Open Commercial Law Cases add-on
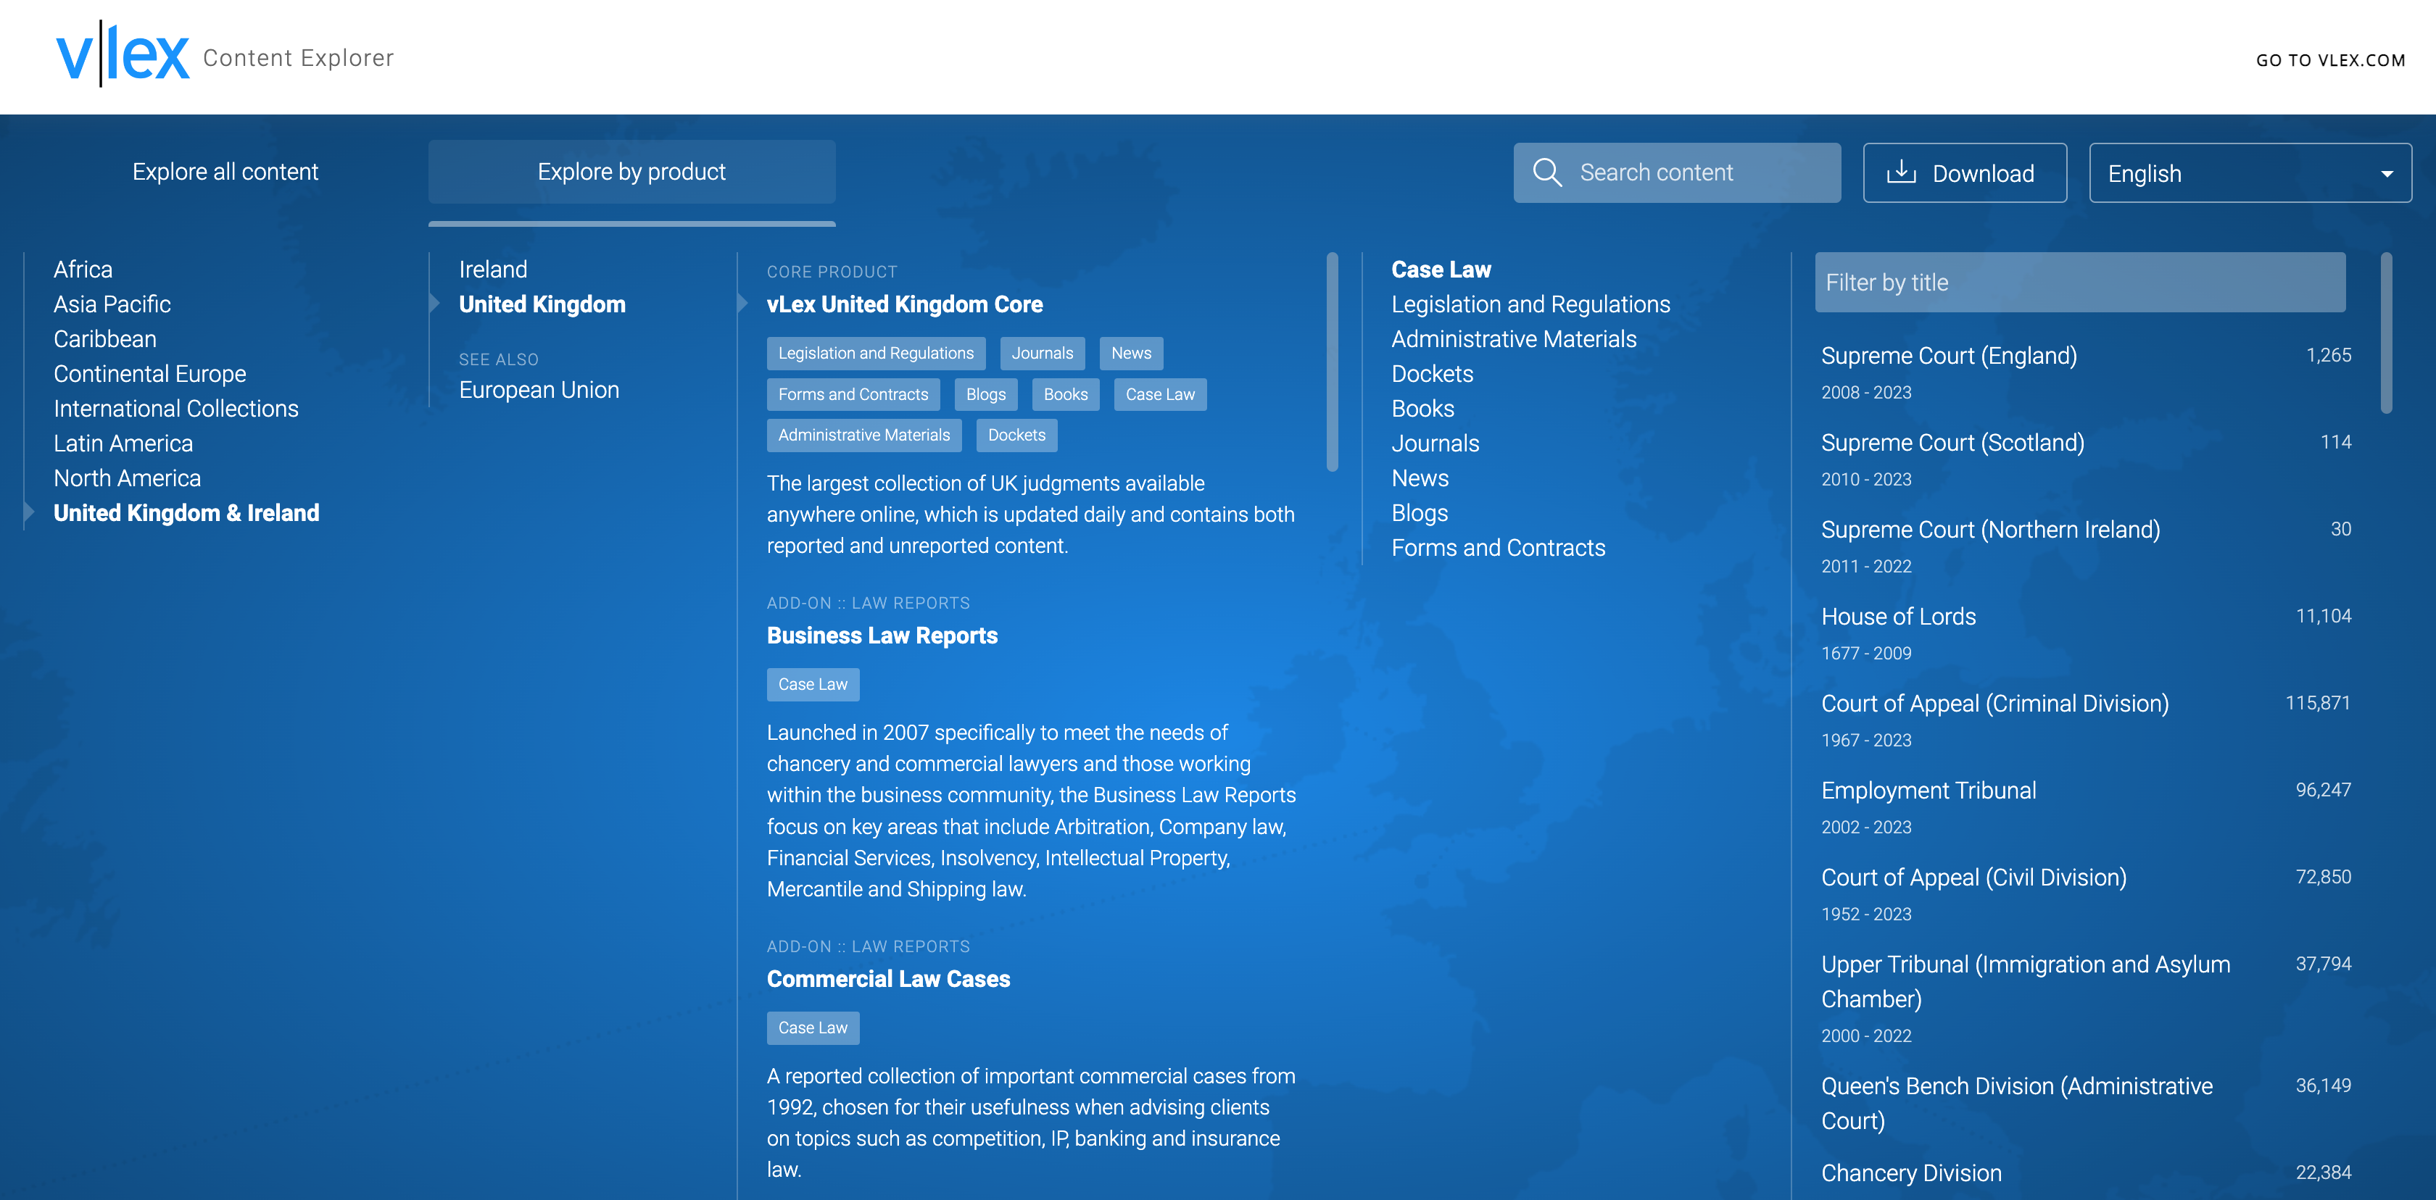2436x1200 pixels. (888, 979)
